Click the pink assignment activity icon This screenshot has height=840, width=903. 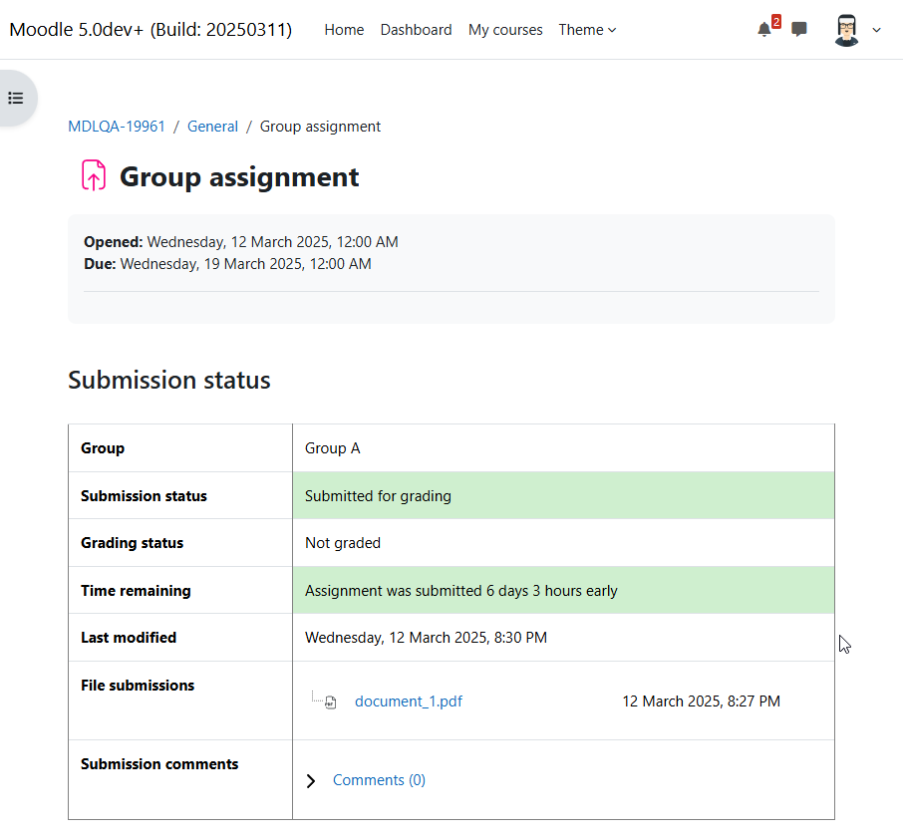(94, 175)
